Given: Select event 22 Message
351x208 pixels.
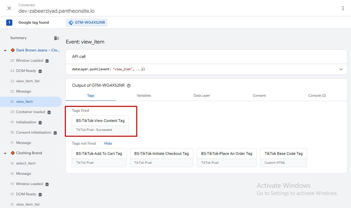Looking at the screenshot, I should (21, 91).
